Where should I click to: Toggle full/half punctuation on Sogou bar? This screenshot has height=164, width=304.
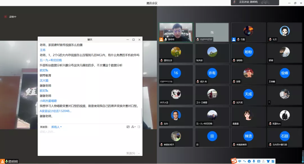[x=244, y=161]
